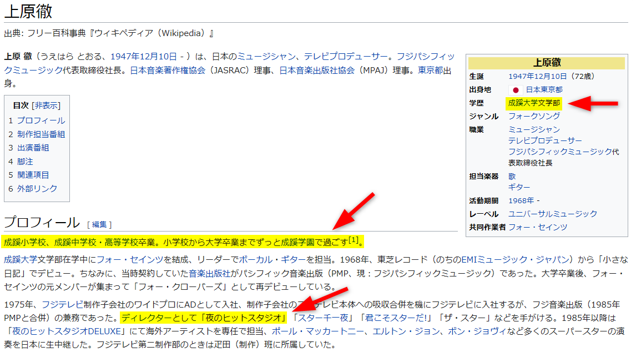Toggle the 非表示 link in the 目次 box
The width and height of the screenshot is (636, 352).
[47, 105]
